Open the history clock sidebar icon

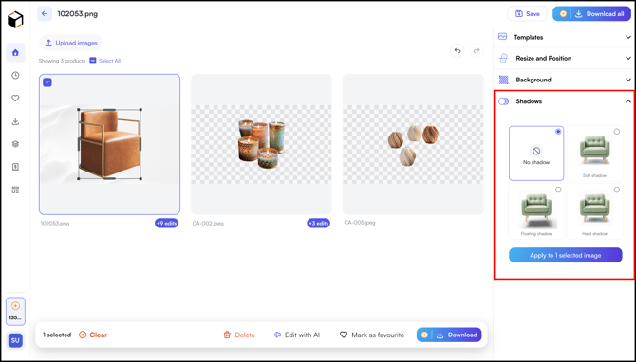pyautogui.click(x=15, y=75)
